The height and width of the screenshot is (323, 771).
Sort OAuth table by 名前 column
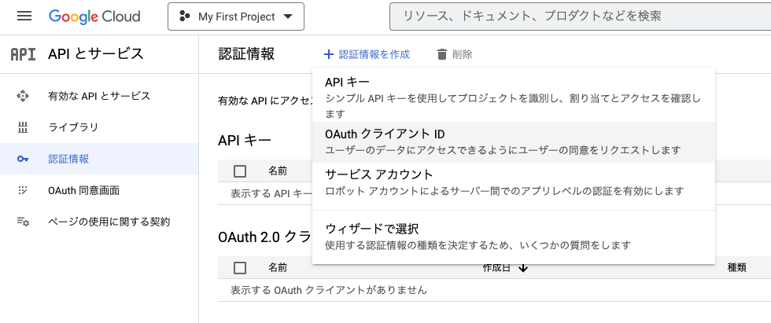pos(278,268)
